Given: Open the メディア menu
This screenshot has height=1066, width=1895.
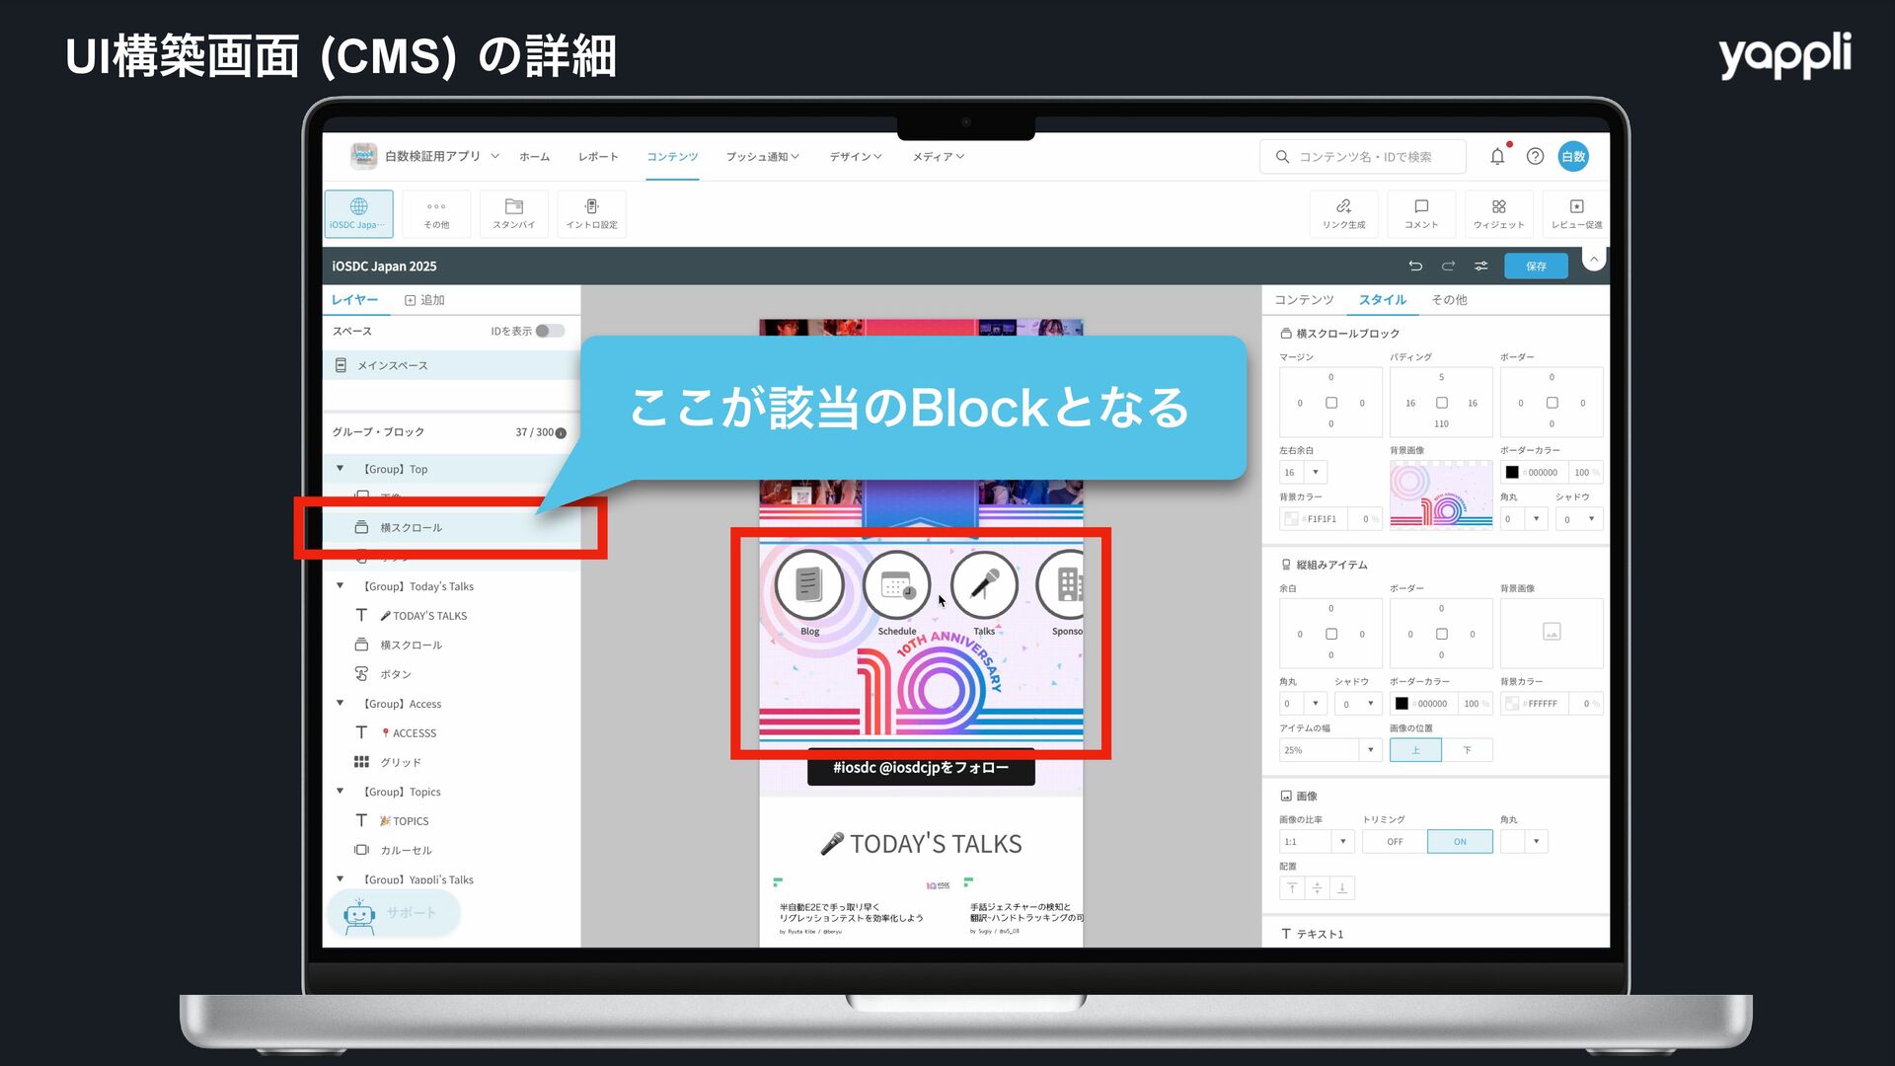Looking at the screenshot, I should tap(938, 157).
